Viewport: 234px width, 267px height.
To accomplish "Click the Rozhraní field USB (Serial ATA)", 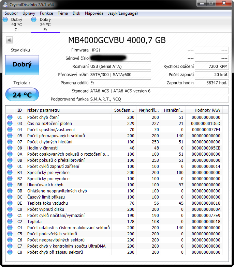I will (120, 66).
